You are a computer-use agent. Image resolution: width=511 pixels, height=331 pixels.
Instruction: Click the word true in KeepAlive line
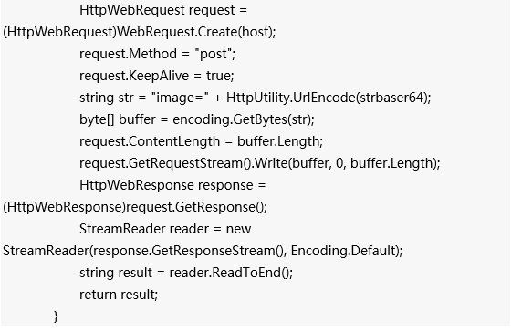[220, 76]
